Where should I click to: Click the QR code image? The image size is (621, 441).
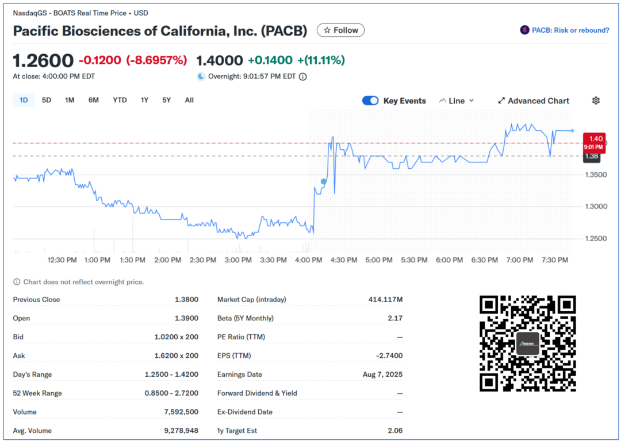click(528, 343)
